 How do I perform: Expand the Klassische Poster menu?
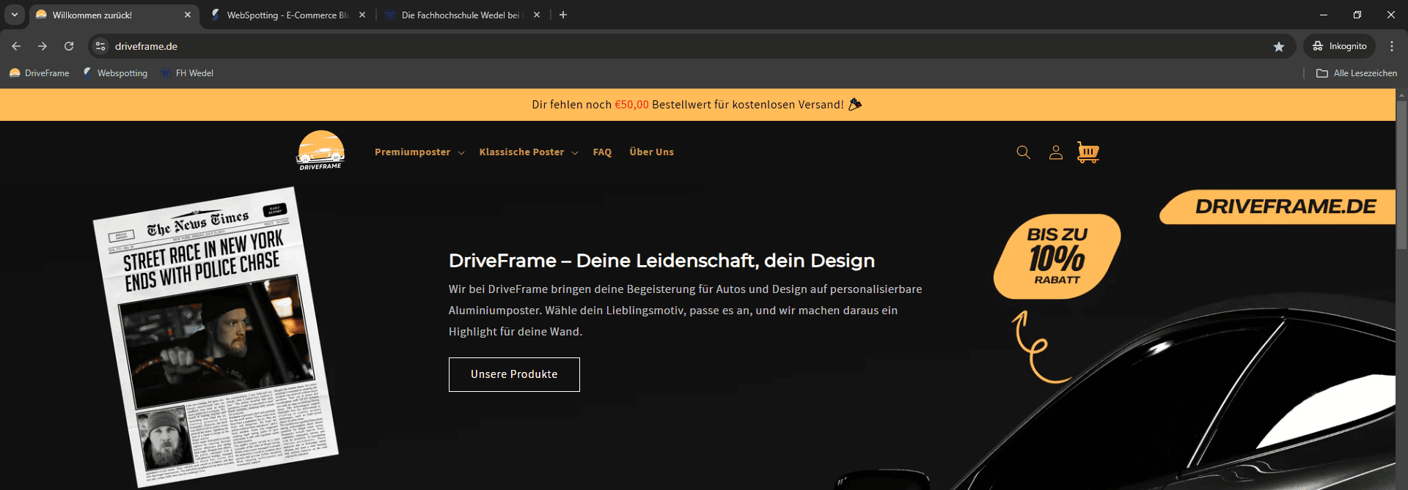[x=529, y=152]
